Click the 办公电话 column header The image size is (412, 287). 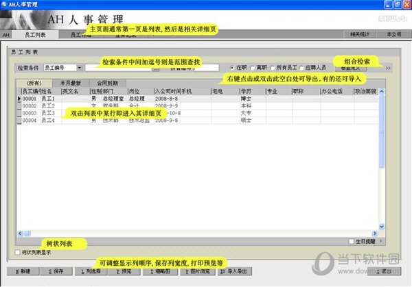click(x=337, y=92)
